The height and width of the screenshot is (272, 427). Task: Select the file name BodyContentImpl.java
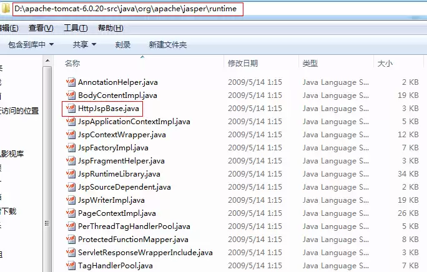[x=117, y=95]
